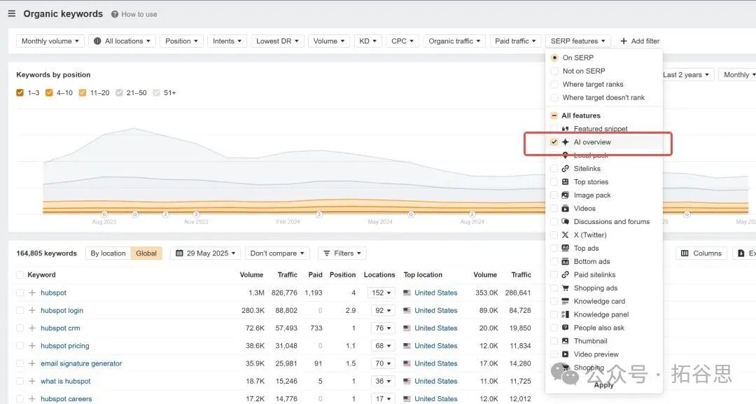
Task: Click the Image pack feature icon
Action: 565,195
